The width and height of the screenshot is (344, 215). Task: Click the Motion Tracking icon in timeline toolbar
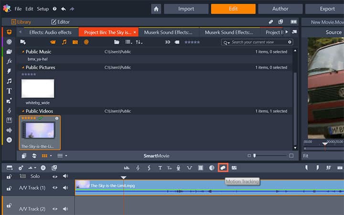pos(223,168)
